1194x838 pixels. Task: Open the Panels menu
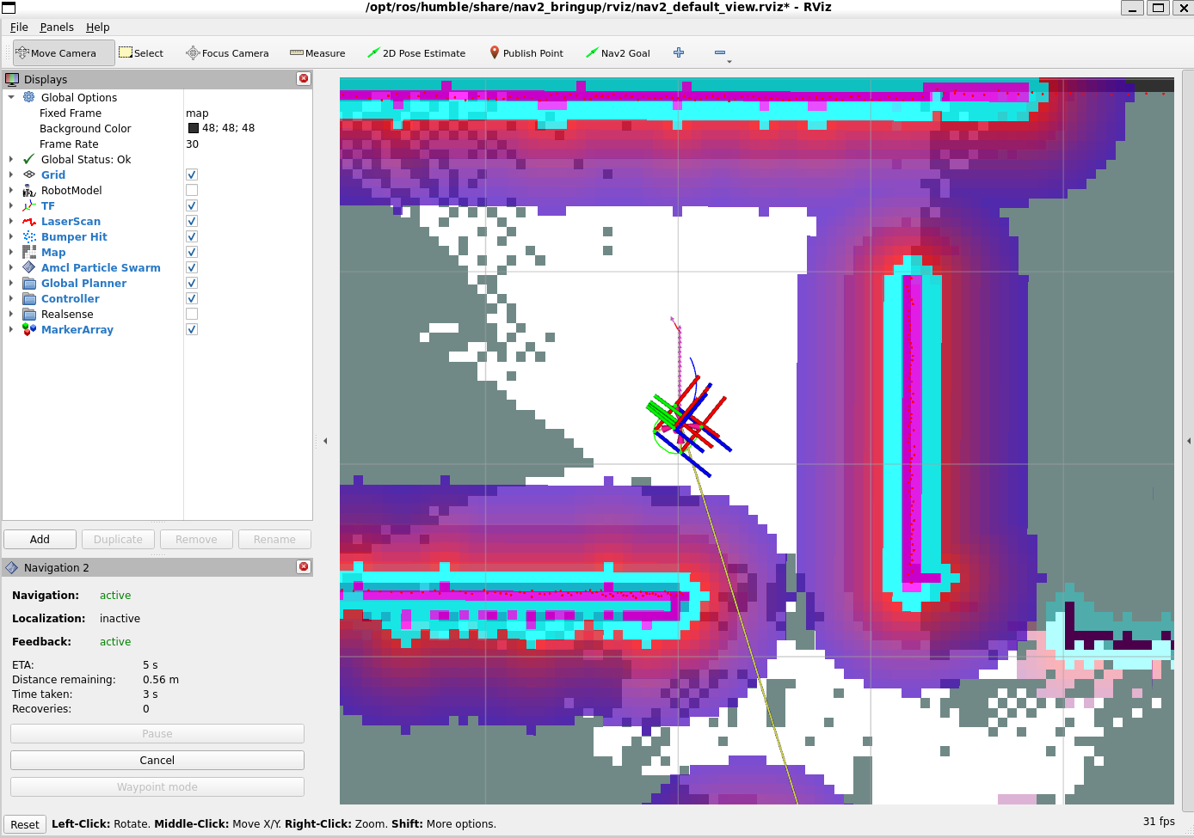pyautogui.click(x=57, y=27)
